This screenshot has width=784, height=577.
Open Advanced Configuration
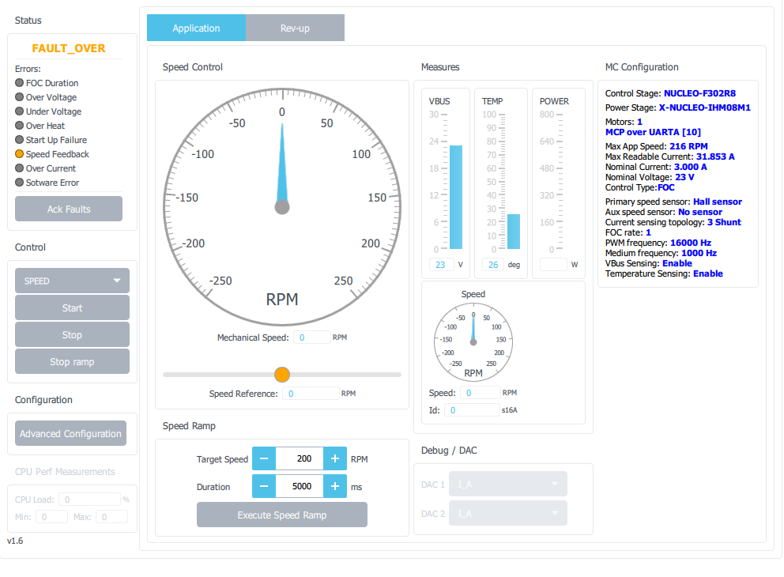tap(70, 433)
